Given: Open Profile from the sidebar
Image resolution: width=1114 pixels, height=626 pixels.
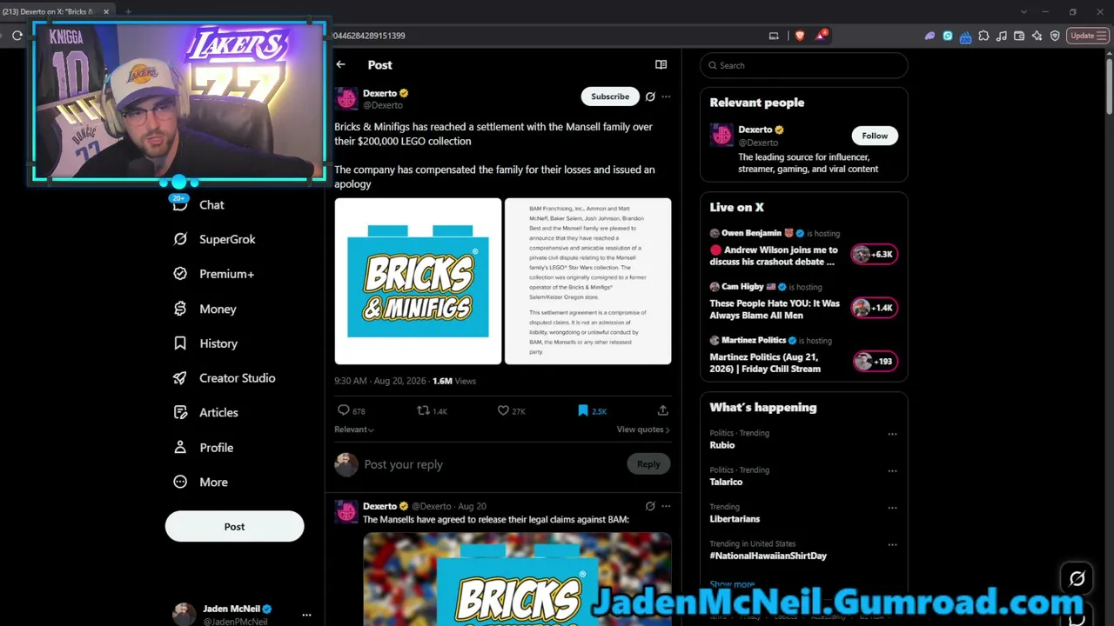Looking at the screenshot, I should [x=203, y=448].
